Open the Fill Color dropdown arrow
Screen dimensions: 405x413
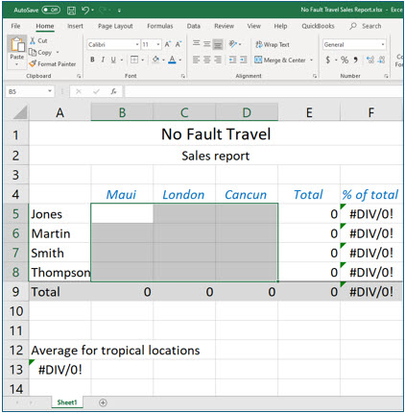[163, 60]
